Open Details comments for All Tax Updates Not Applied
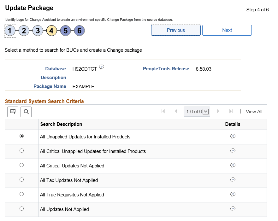 (233, 180)
